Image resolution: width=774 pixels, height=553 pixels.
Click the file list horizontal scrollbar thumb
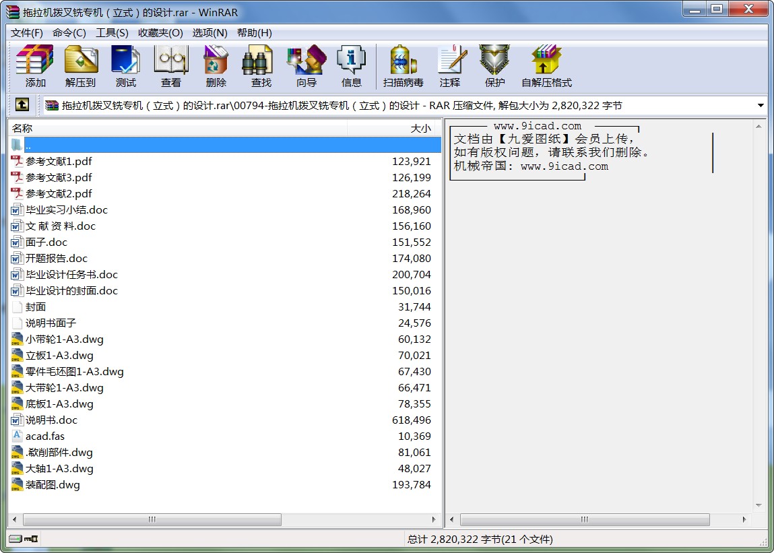coord(152,519)
